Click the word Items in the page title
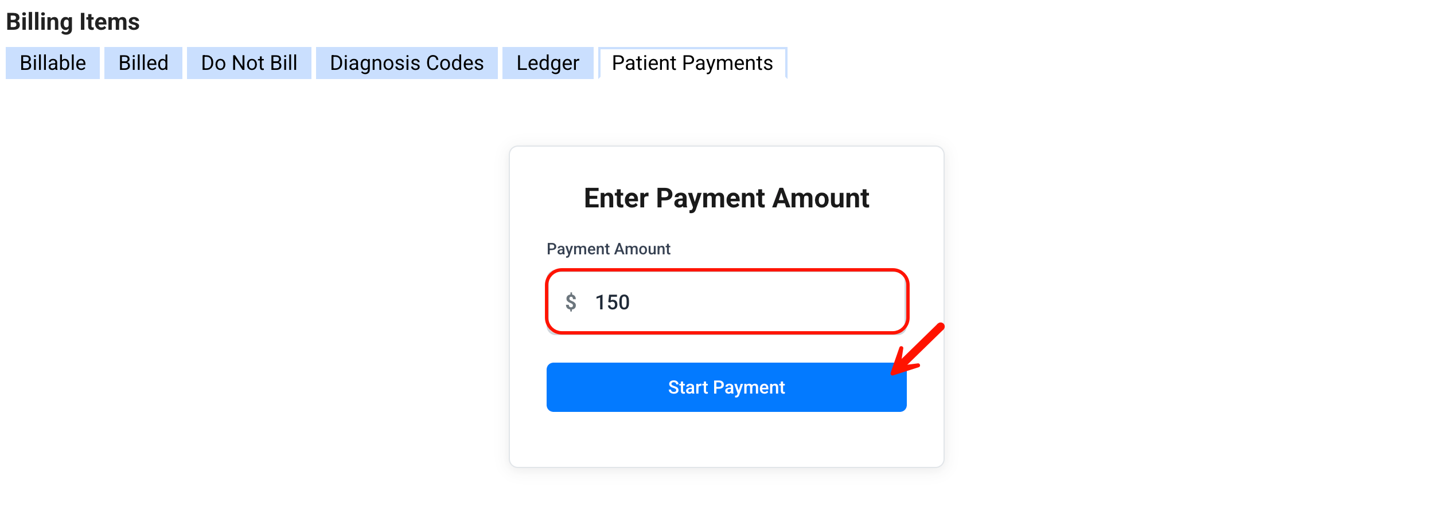The image size is (1450, 511). pos(110,22)
